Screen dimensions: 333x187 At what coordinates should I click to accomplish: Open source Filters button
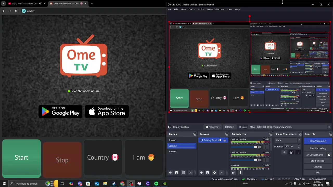[230, 127]
